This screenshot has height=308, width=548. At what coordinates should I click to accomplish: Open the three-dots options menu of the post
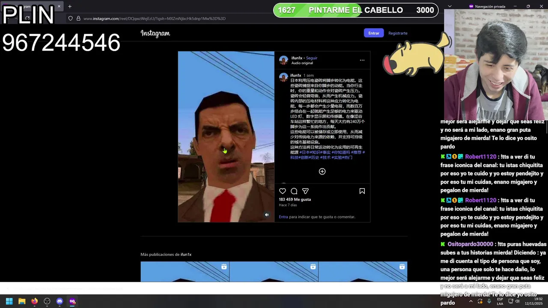pos(362,60)
